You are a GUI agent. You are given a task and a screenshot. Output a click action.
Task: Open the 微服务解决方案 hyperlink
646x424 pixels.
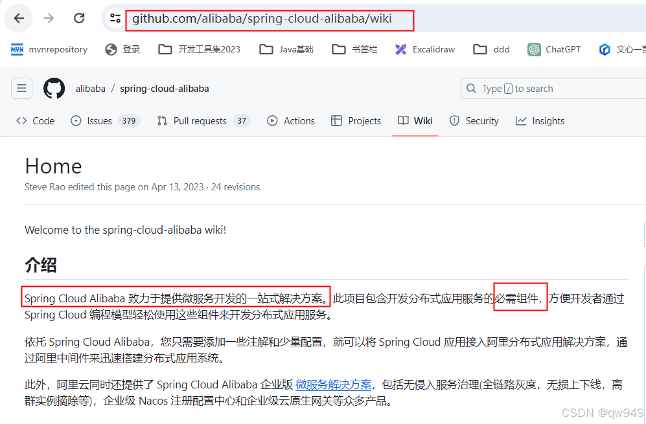pos(334,385)
